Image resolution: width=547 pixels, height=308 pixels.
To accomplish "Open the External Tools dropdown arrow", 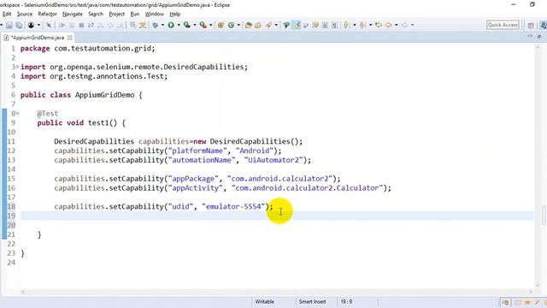I will (x=211, y=25).
